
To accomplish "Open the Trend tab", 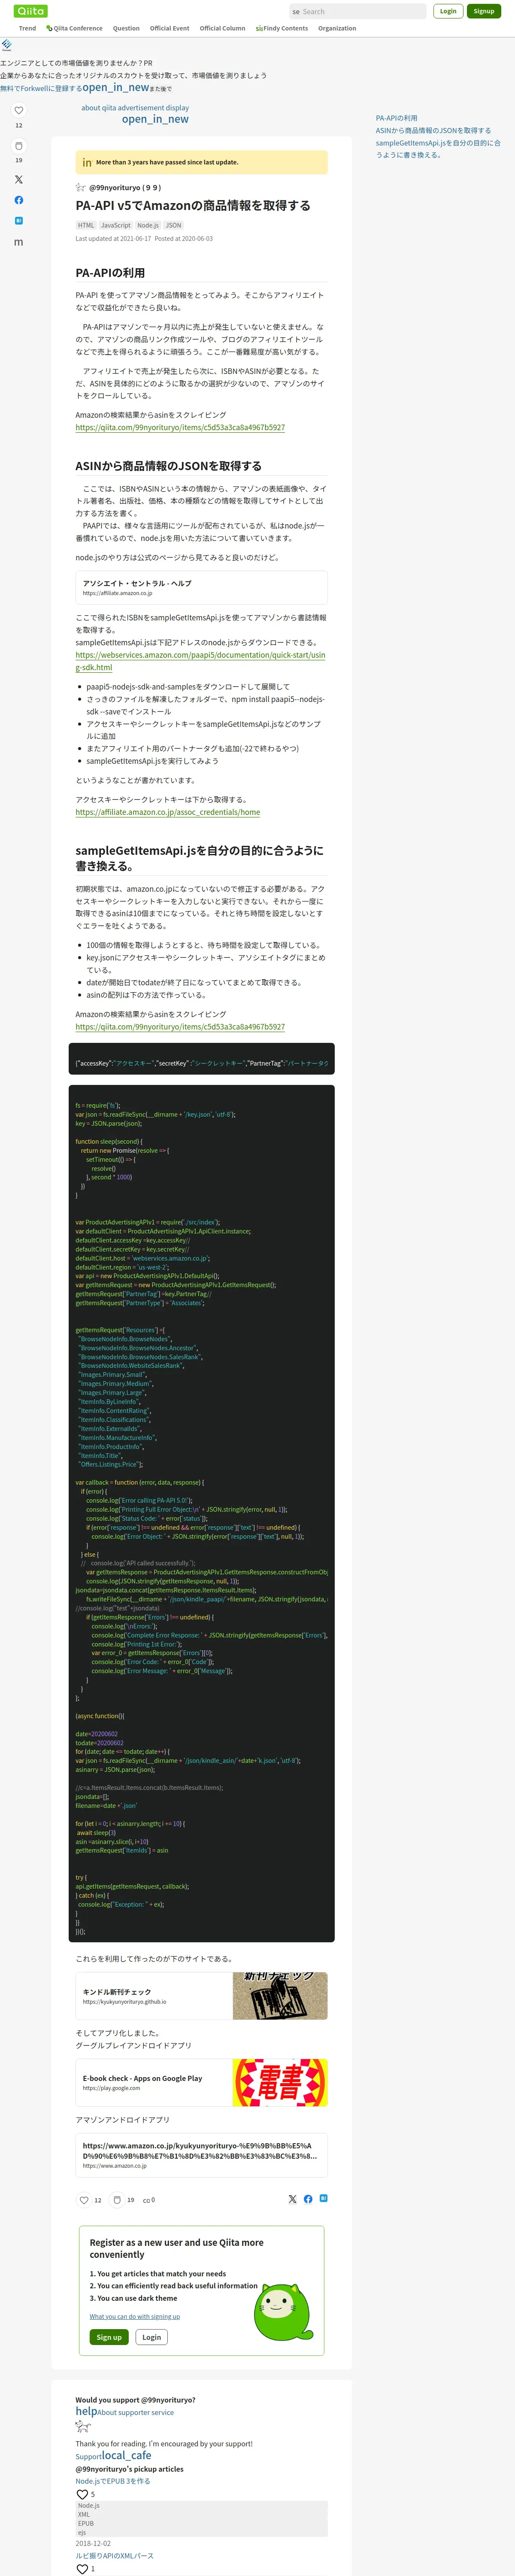I will [x=28, y=28].
